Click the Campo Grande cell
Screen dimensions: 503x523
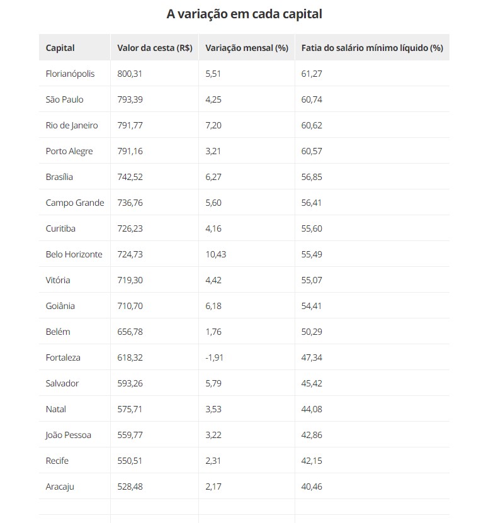point(75,203)
